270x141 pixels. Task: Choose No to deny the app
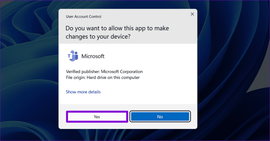[x=160, y=117]
